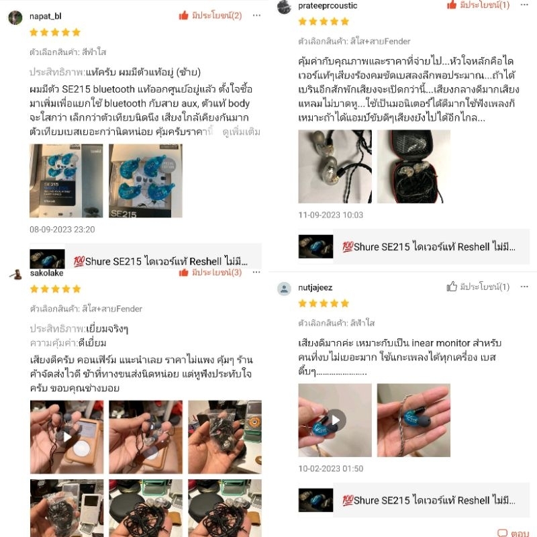Open nutjajeez's default avatar icon
Viewport: 537px width, 537px height.
coord(284,289)
